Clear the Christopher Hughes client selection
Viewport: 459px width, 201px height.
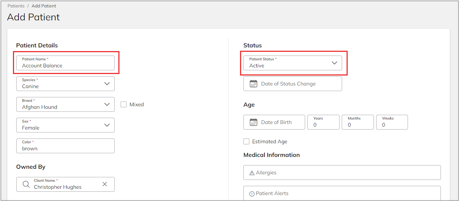105,184
